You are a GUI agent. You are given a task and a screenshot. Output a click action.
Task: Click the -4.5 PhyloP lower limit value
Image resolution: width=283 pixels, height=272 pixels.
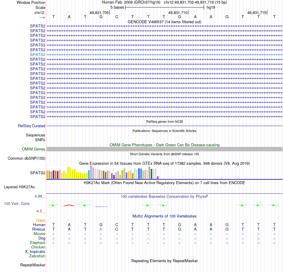point(39,211)
